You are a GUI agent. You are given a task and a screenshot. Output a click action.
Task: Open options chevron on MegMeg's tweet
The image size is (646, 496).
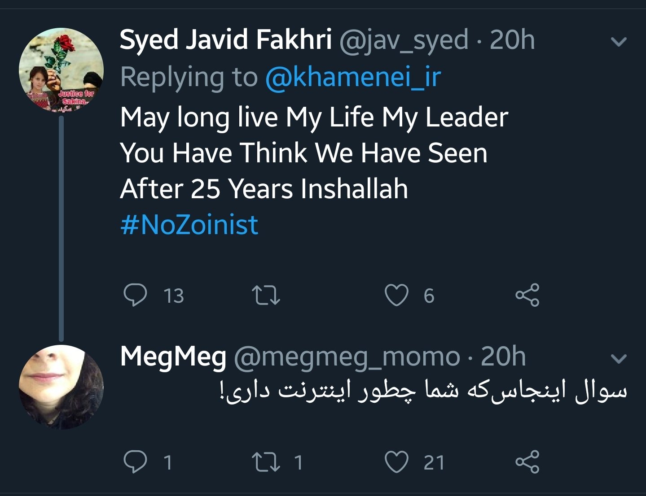point(619,358)
